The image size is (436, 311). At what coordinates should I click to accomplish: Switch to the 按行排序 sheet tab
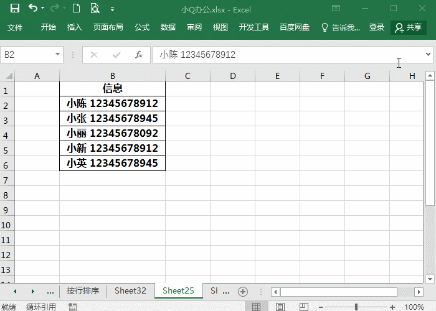(x=83, y=290)
